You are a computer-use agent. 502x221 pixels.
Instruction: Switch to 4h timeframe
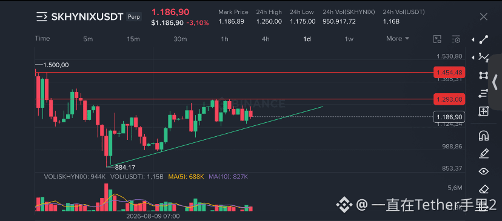[x=266, y=39]
